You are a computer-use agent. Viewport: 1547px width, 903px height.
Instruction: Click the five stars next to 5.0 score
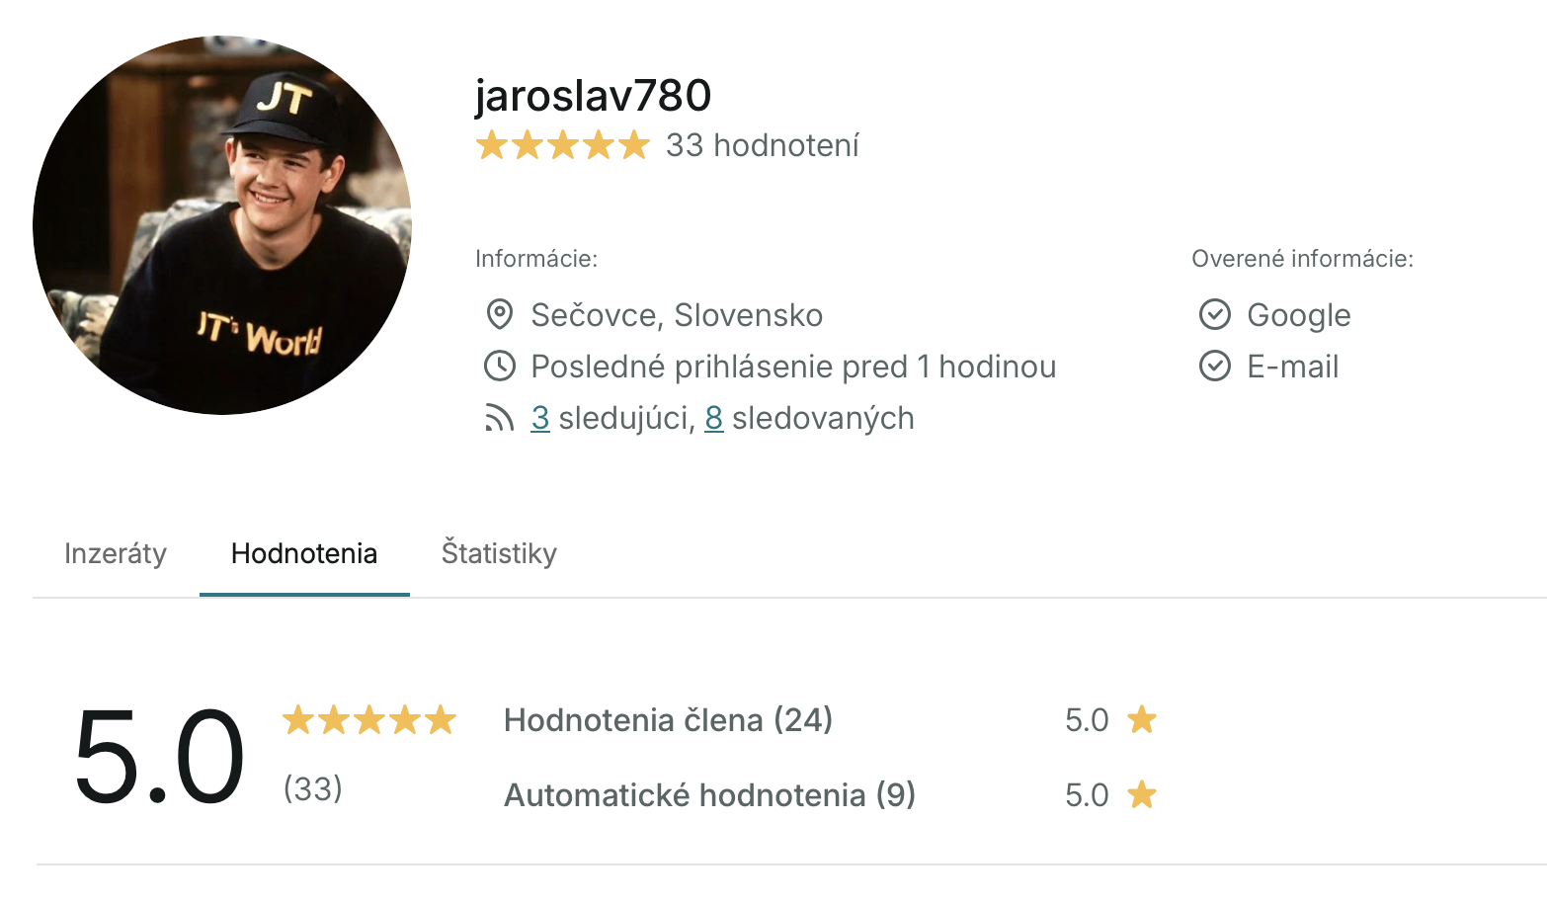point(369,719)
